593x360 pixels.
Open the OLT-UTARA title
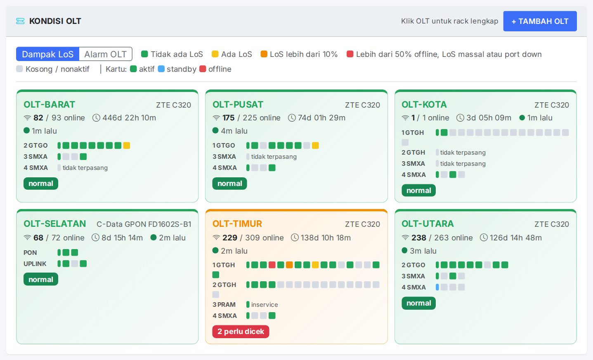coord(428,224)
